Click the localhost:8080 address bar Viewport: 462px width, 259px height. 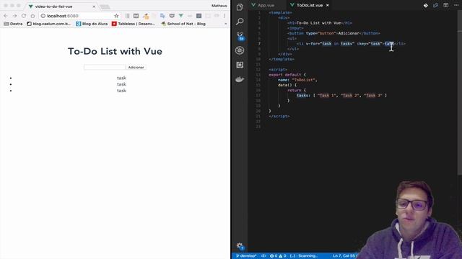[x=79, y=16]
